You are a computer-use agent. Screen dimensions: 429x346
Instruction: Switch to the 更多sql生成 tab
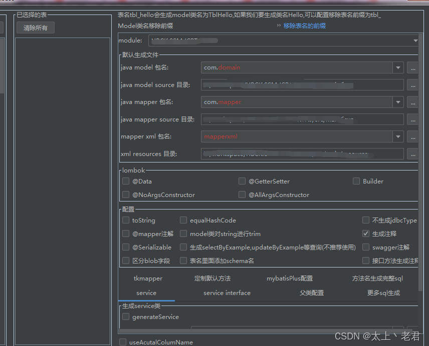tap(383, 293)
